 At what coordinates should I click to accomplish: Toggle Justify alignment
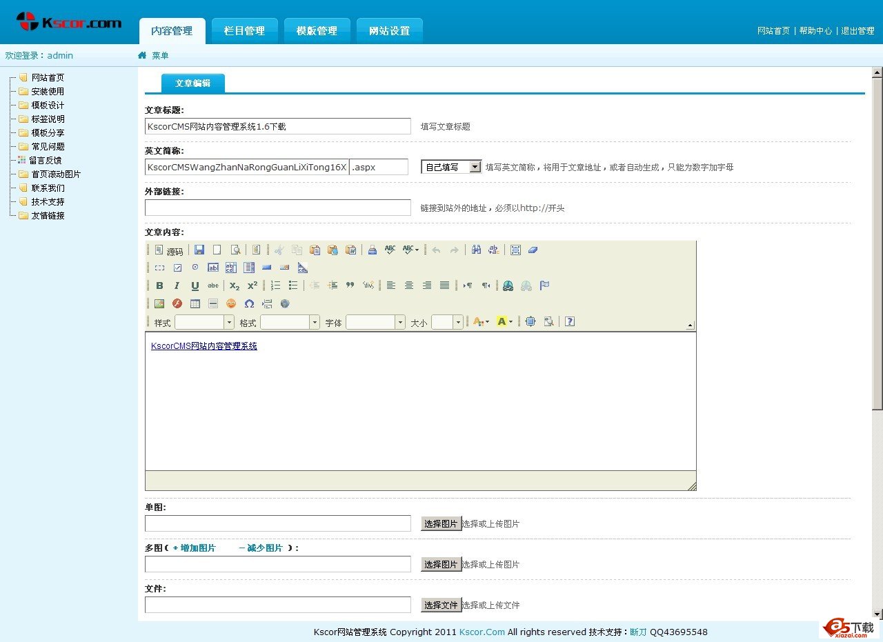445,285
